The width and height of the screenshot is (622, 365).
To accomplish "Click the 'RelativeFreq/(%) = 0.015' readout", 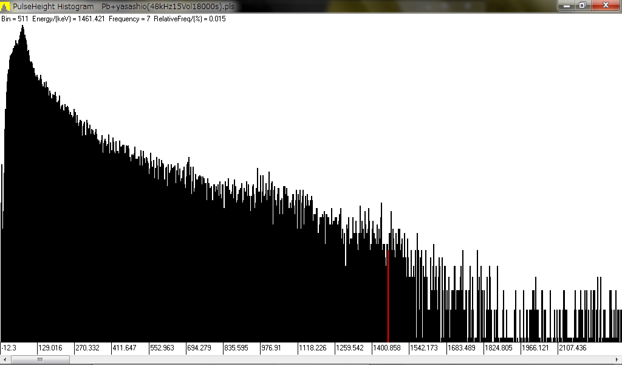I will [190, 19].
